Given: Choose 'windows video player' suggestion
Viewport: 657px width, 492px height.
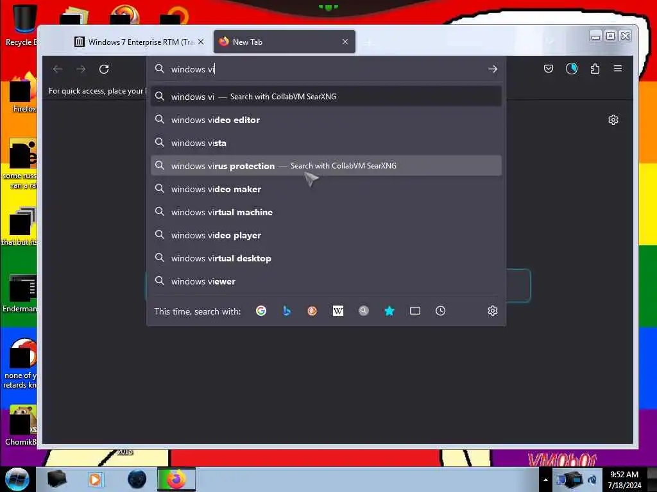Looking at the screenshot, I should 326,235.
